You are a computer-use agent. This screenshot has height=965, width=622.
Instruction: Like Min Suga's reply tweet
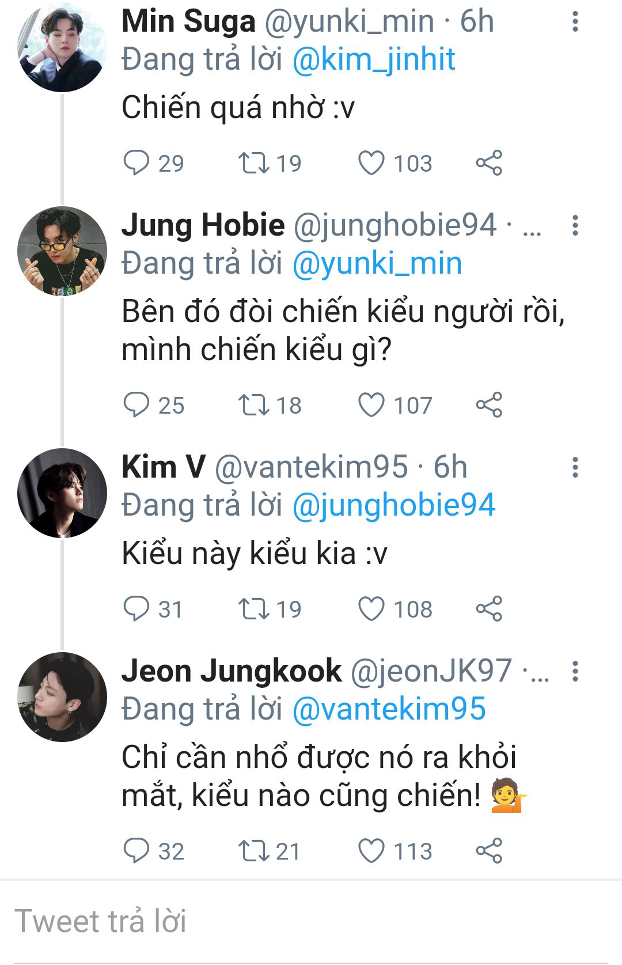tap(371, 163)
